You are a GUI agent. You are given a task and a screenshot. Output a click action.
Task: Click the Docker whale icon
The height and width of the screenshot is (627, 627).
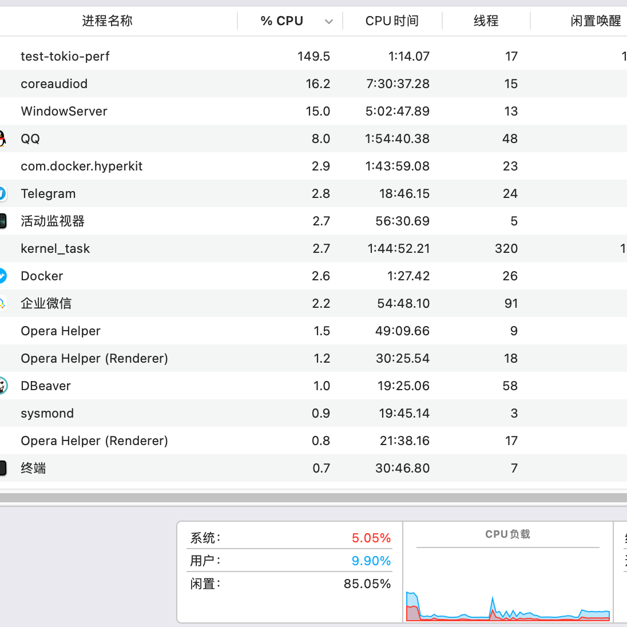click(x=2, y=276)
